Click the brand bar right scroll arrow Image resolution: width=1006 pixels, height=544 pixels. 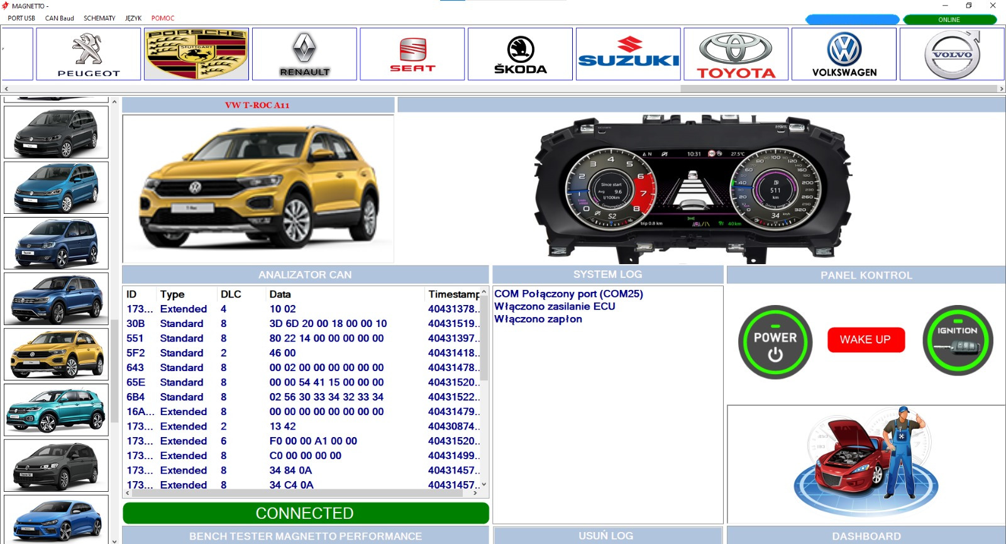point(1002,89)
